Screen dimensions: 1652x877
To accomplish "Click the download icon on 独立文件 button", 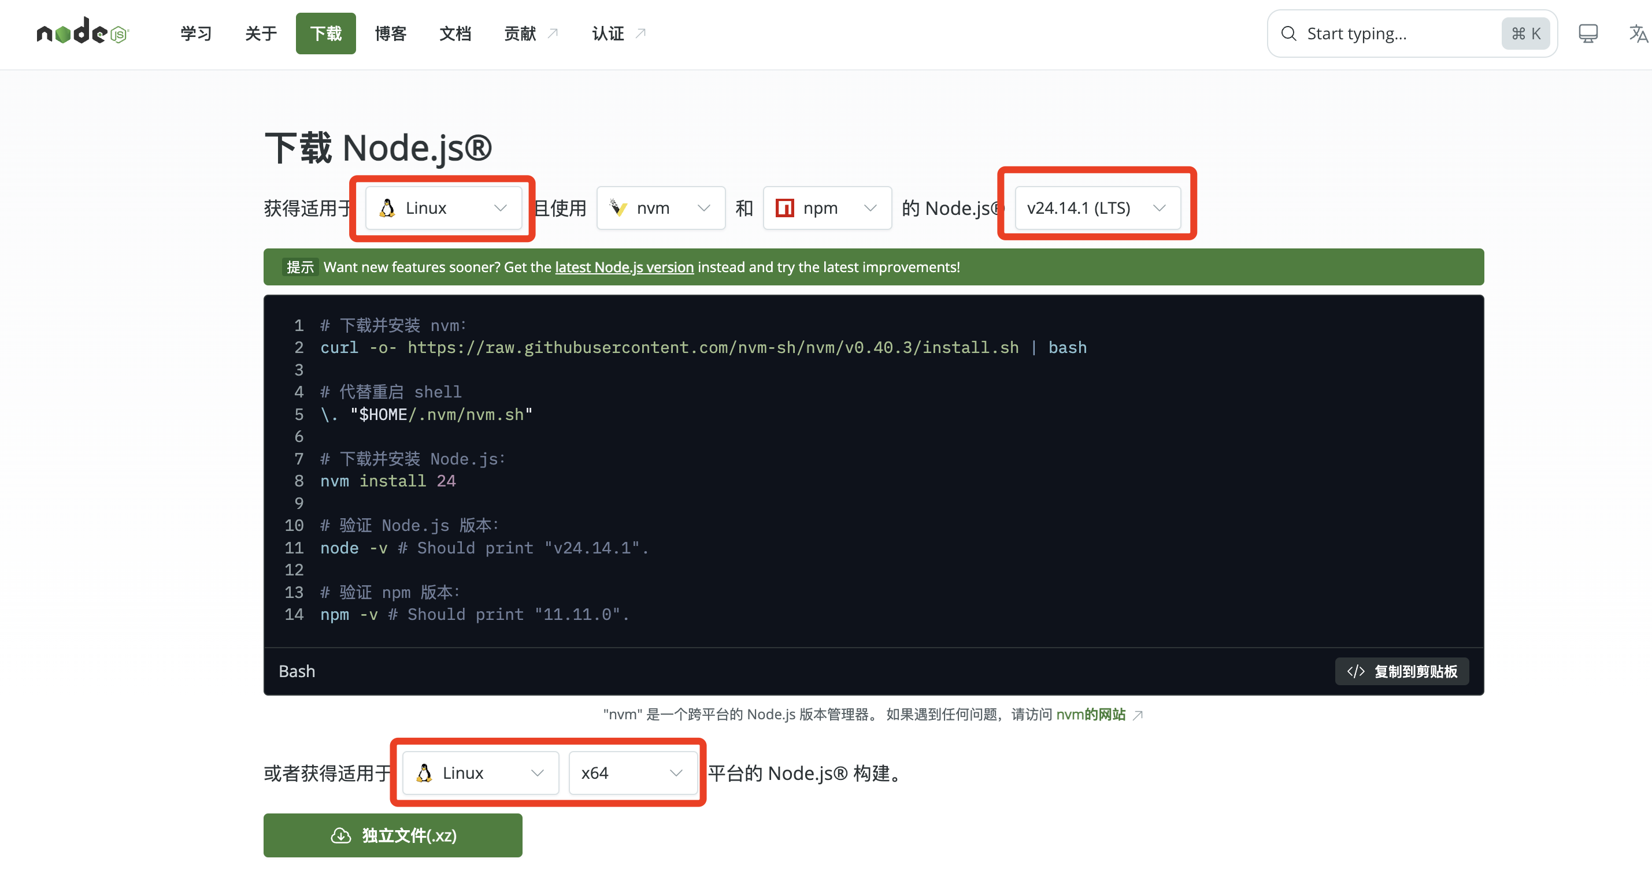I will 340,835.
